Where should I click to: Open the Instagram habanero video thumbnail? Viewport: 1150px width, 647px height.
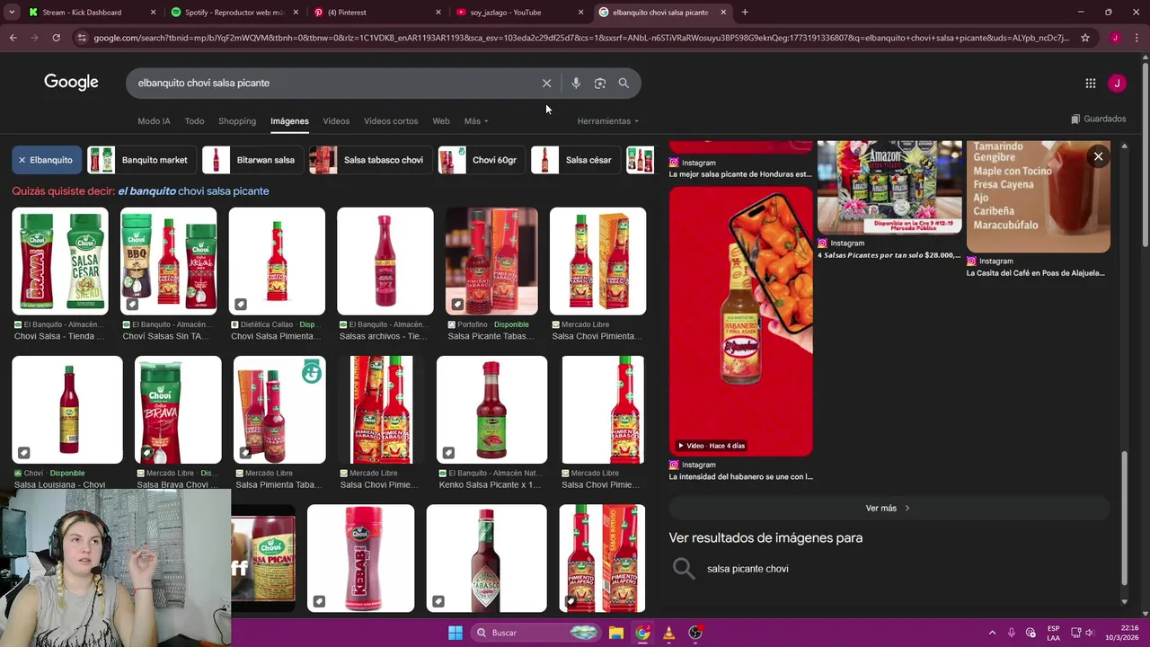[x=741, y=321]
